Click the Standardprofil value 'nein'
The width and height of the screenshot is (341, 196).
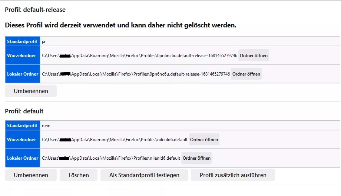[x=46, y=126]
